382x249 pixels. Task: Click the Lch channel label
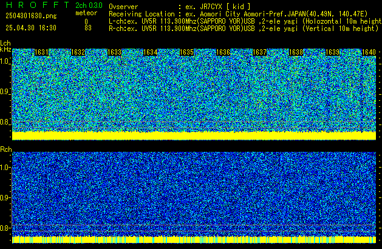(x=5, y=43)
